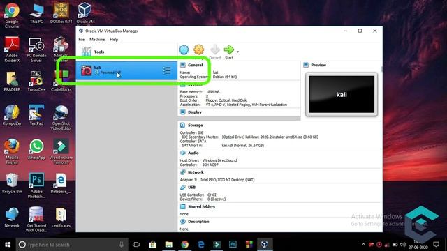Select the Tools entry in the sidebar
This screenshot has height=251, width=447.
click(x=126, y=52)
